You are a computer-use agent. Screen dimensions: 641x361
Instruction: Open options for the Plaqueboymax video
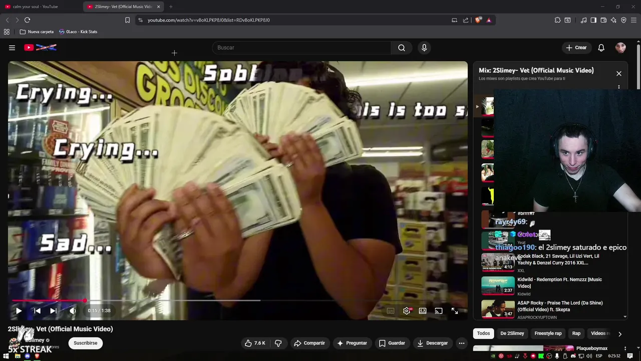point(625,348)
